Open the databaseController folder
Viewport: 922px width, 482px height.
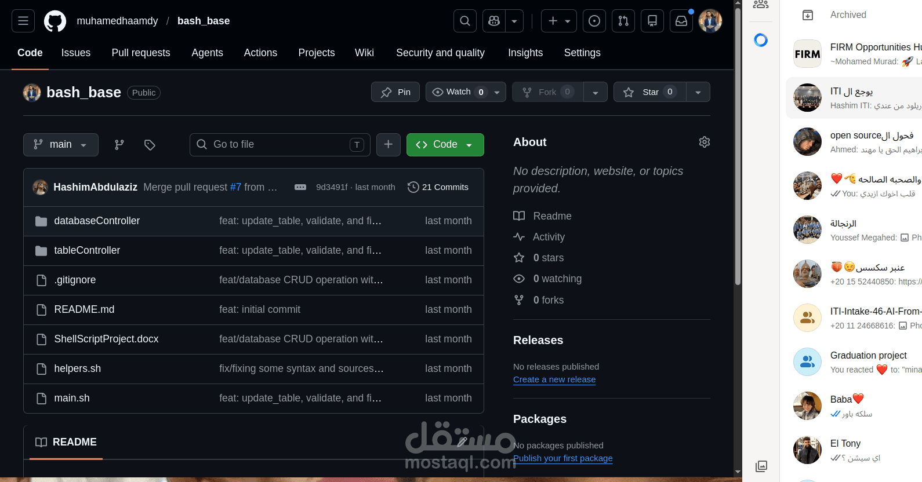[x=97, y=221]
